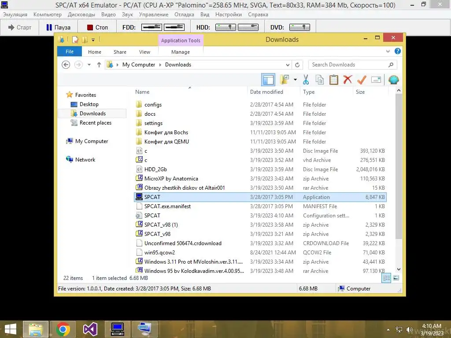
Task: Switch to large icons view
Action: (x=396, y=278)
